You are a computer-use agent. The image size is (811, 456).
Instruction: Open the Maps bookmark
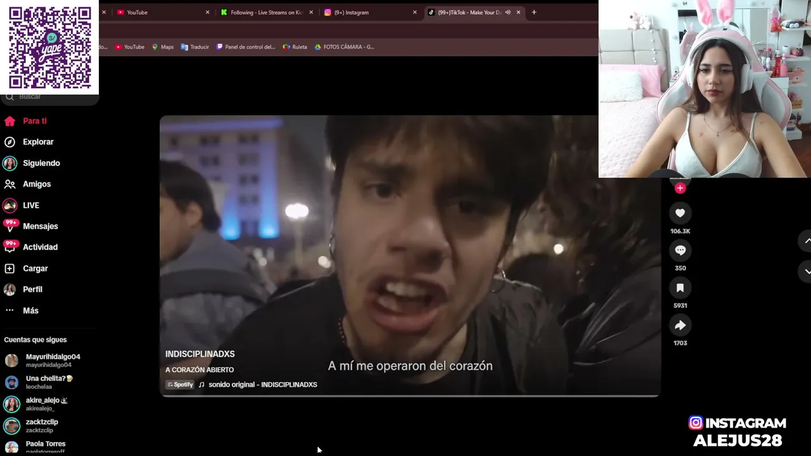[x=163, y=47]
